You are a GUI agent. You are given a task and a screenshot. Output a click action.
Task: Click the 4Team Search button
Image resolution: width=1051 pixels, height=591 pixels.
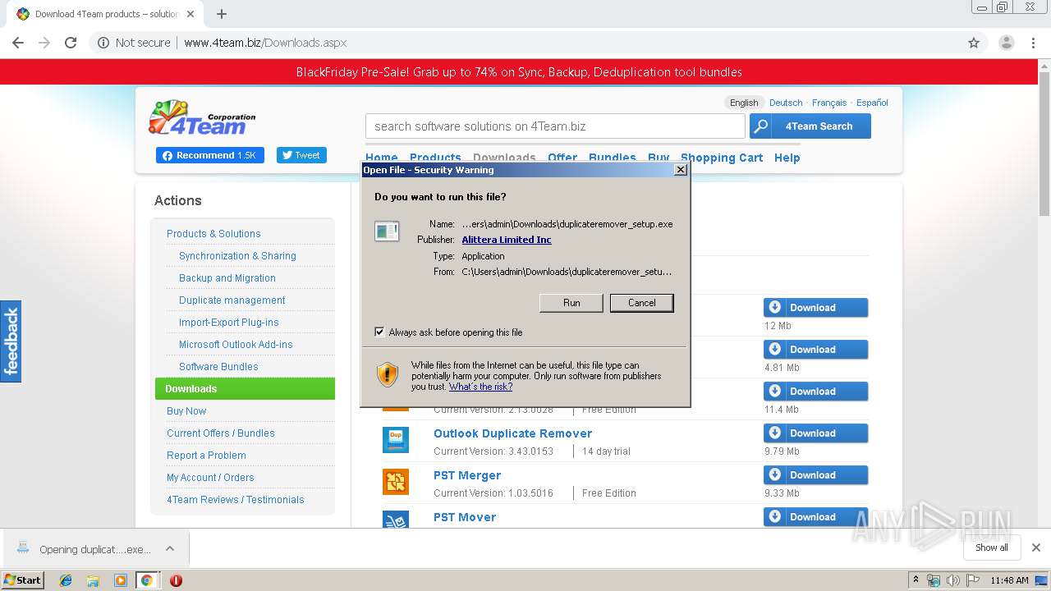(x=810, y=126)
